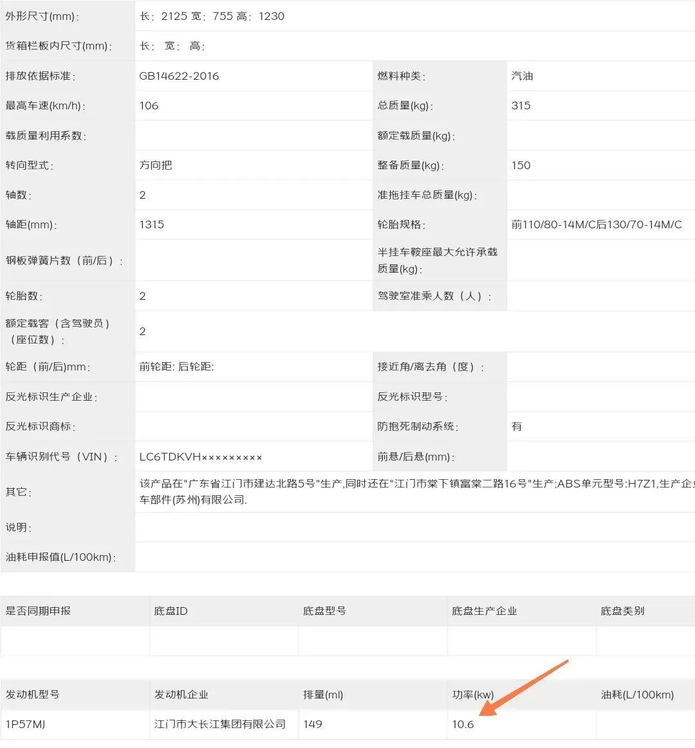Click label 额定载质量(kg)

point(416,136)
